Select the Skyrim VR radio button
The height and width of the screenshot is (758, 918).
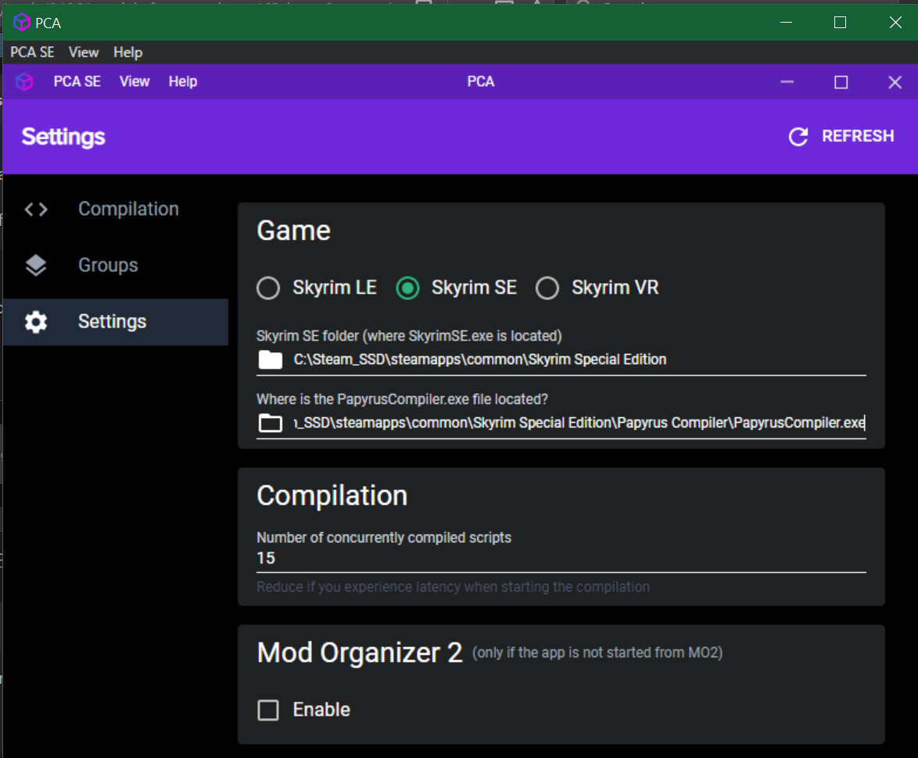(547, 288)
